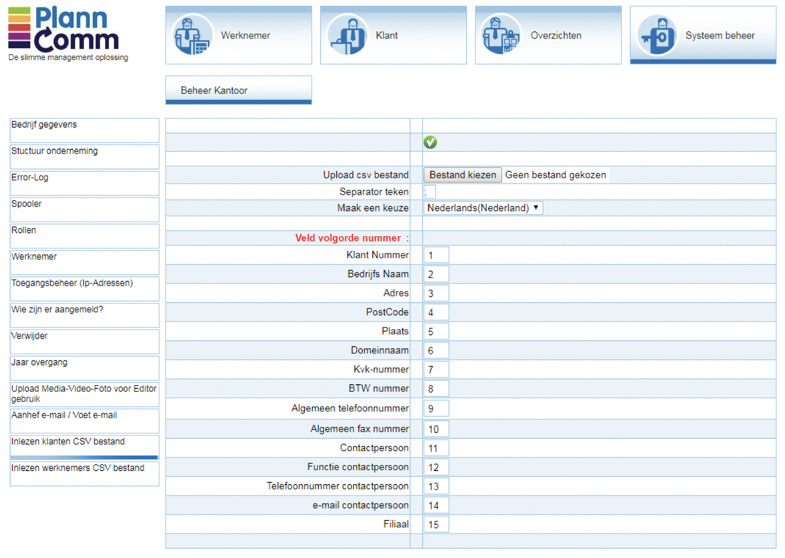785x558 pixels.
Task: Focus the Klant Nummer order field
Action: [x=436, y=255]
